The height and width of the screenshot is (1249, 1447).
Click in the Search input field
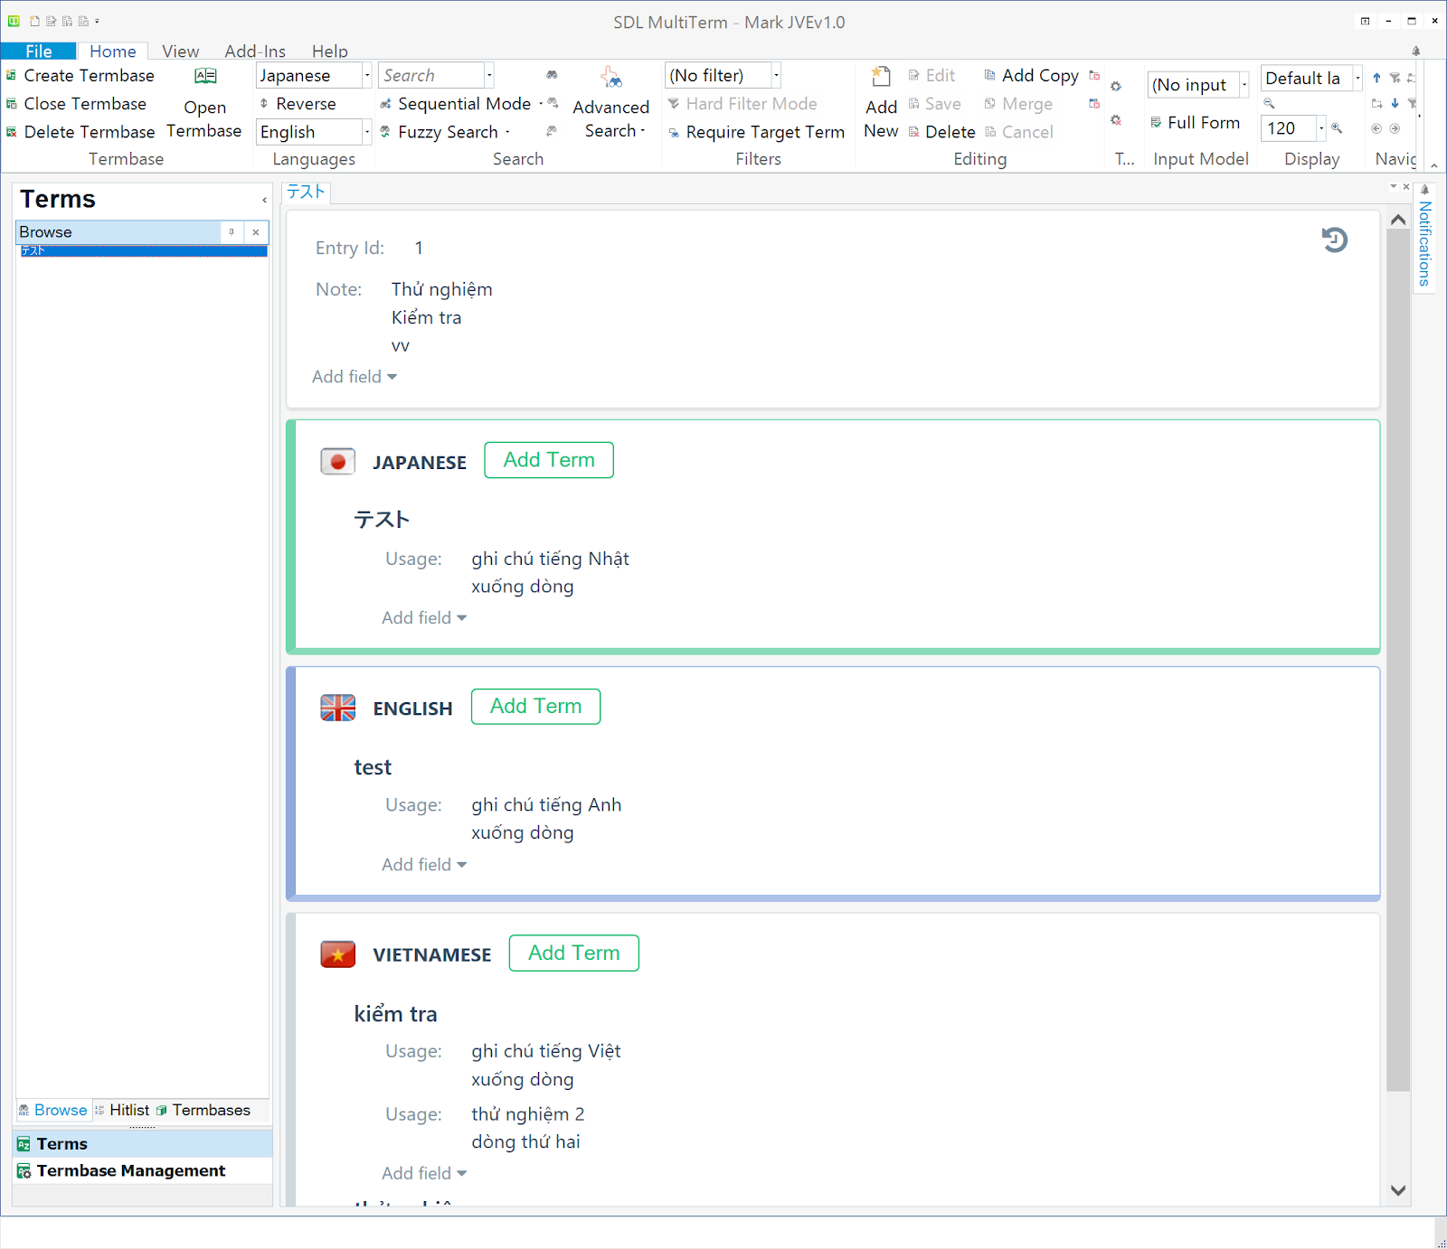tap(432, 76)
